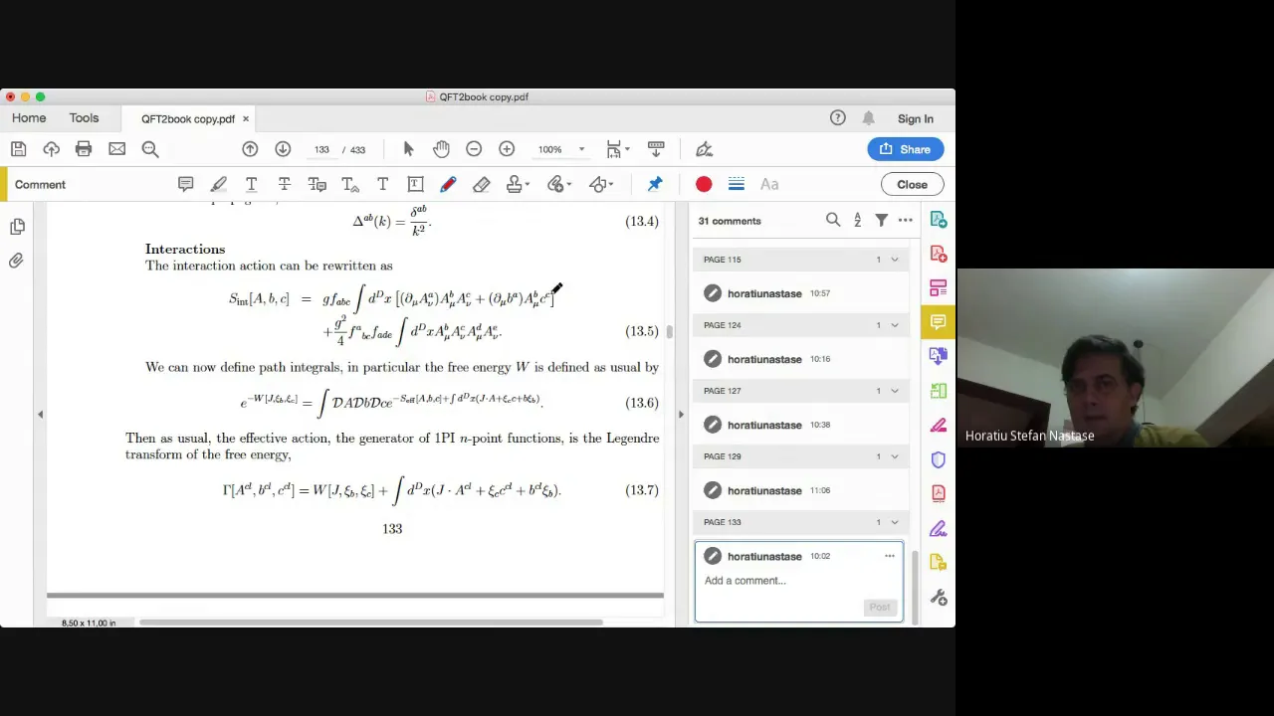Switch to the Tools tab
The width and height of the screenshot is (1274, 716).
coord(84,118)
